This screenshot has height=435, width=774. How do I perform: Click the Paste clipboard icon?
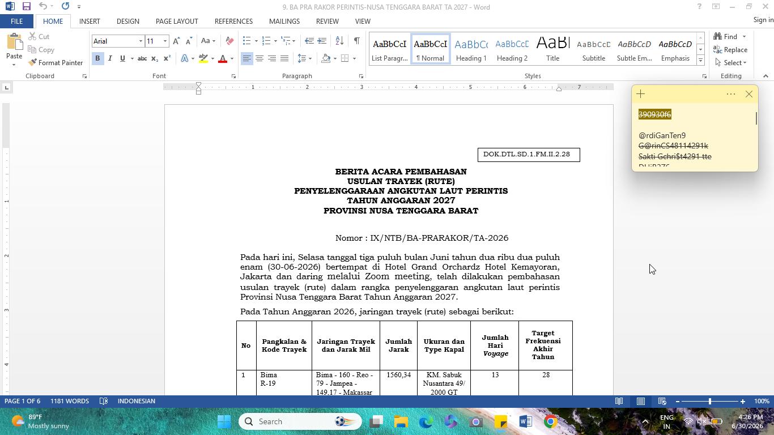click(x=14, y=42)
